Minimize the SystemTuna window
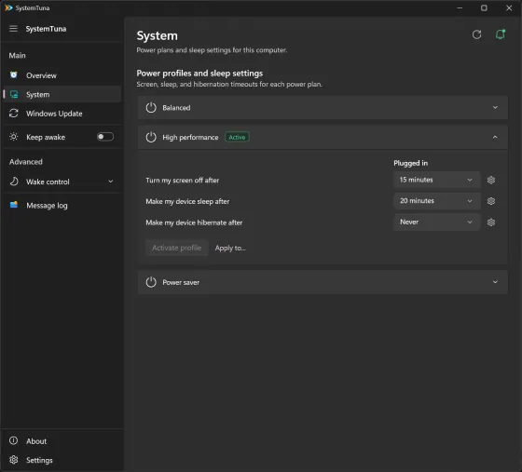This screenshot has width=522, height=472. 460,8
